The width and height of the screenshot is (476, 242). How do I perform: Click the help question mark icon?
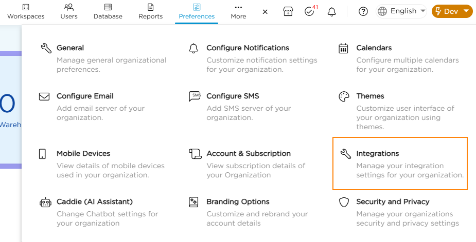point(363,11)
